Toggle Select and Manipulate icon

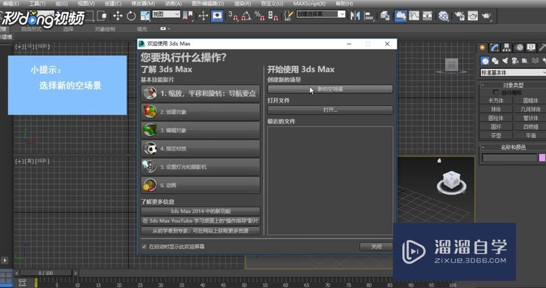(x=204, y=16)
